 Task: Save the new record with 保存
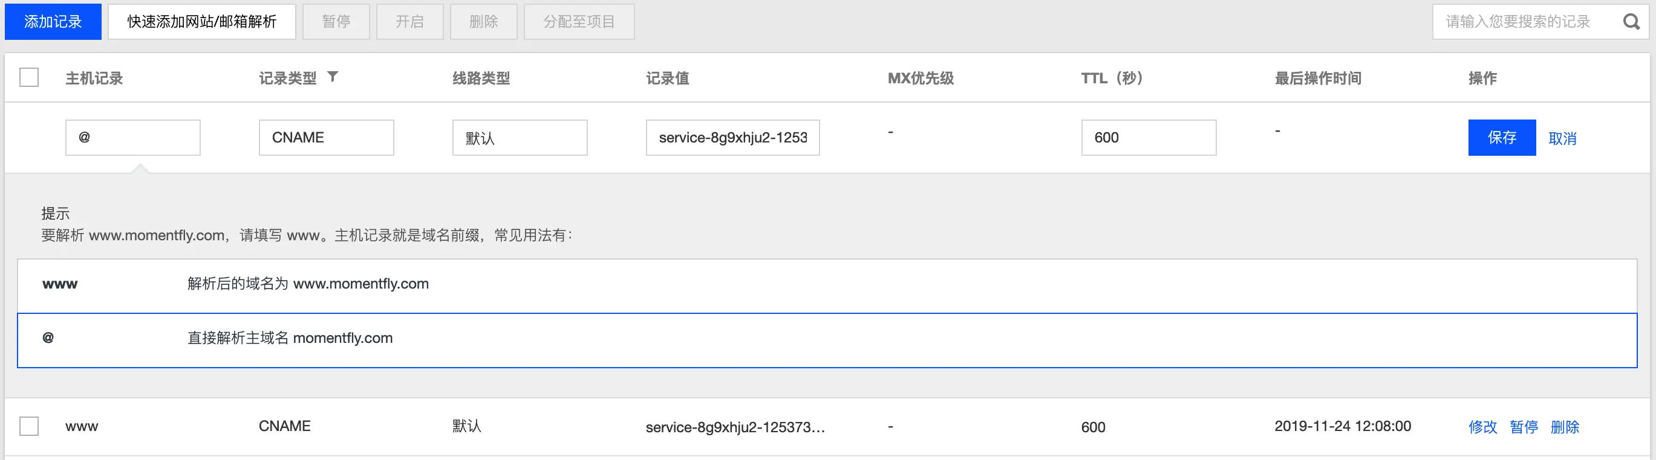click(1502, 138)
